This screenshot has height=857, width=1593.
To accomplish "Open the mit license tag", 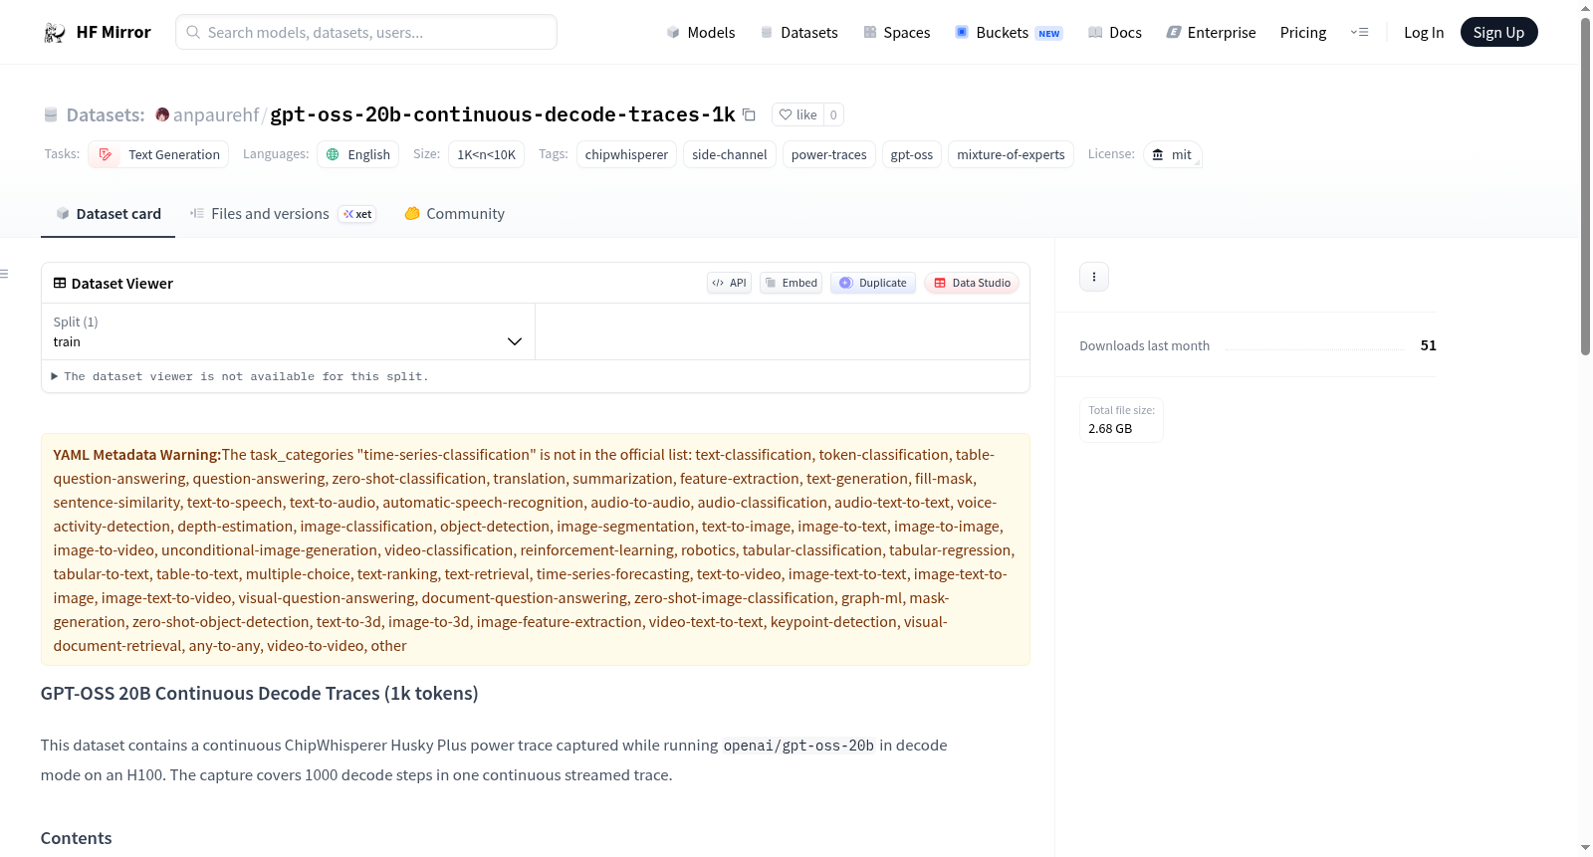I will pyautogui.click(x=1172, y=154).
